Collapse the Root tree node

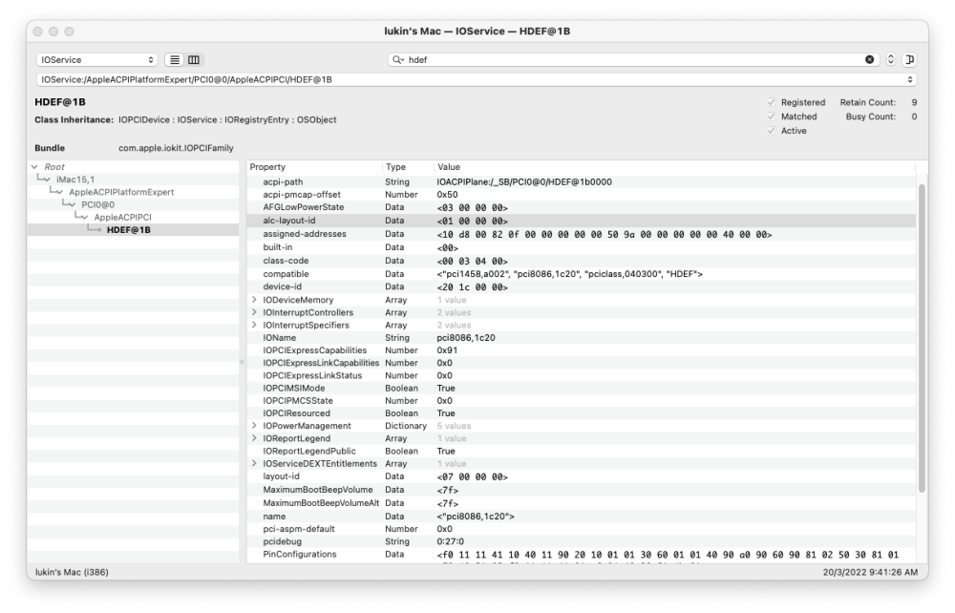click(34, 167)
